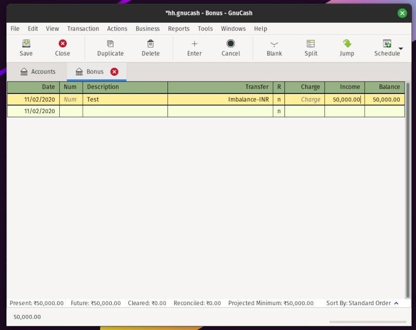
Task: Click the Duplicate transaction icon
Action: [110, 44]
